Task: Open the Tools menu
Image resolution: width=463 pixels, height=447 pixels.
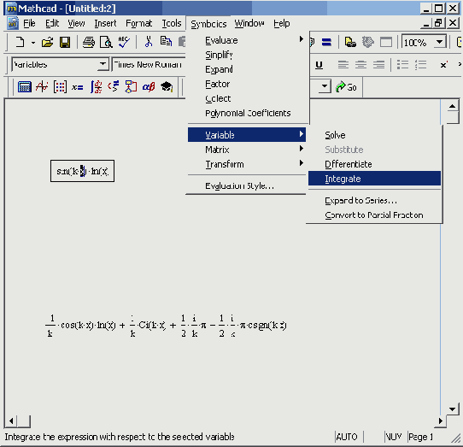Action: tap(172, 23)
